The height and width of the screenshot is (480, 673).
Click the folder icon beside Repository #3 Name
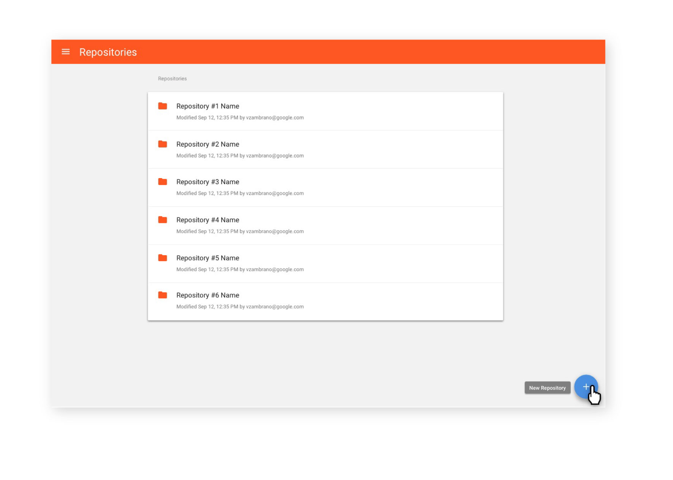click(x=162, y=182)
